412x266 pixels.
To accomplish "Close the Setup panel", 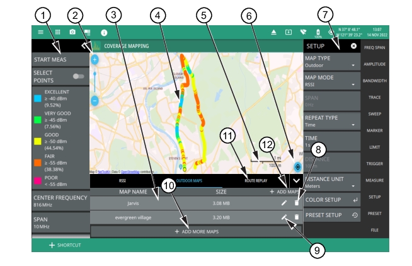I will (x=353, y=46).
